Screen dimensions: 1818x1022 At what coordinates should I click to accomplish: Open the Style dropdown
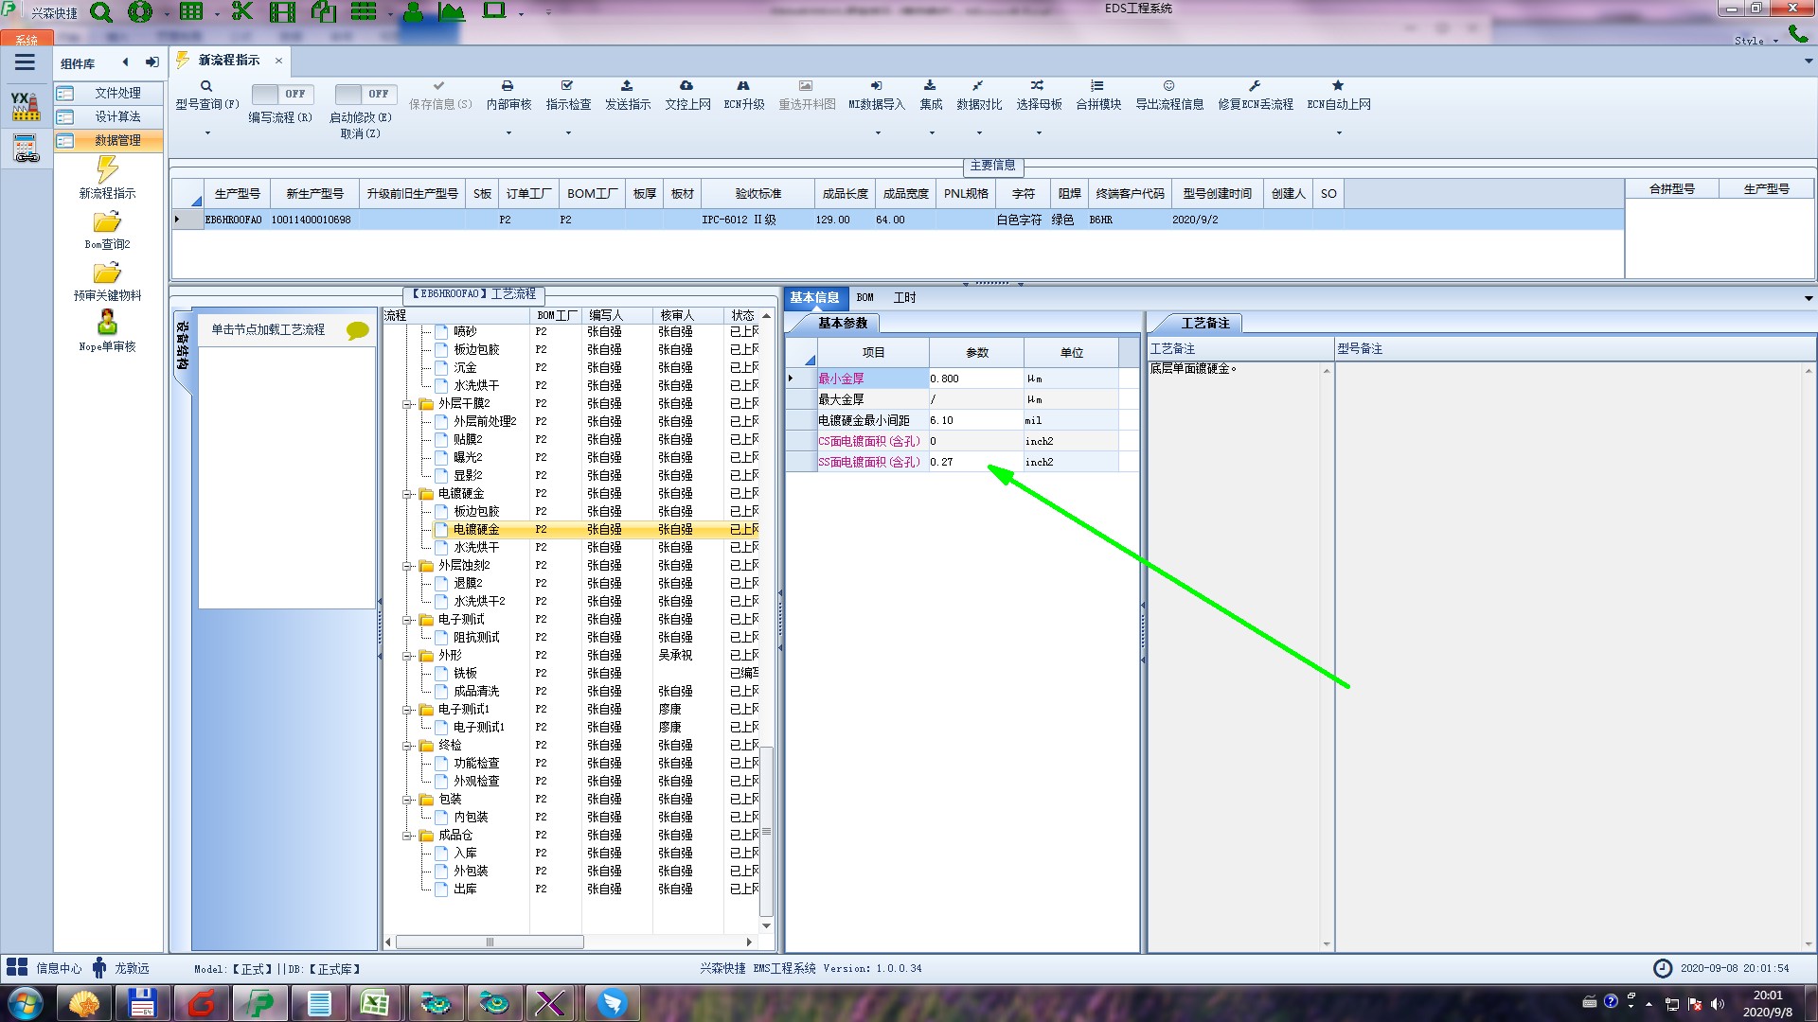point(1756,41)
